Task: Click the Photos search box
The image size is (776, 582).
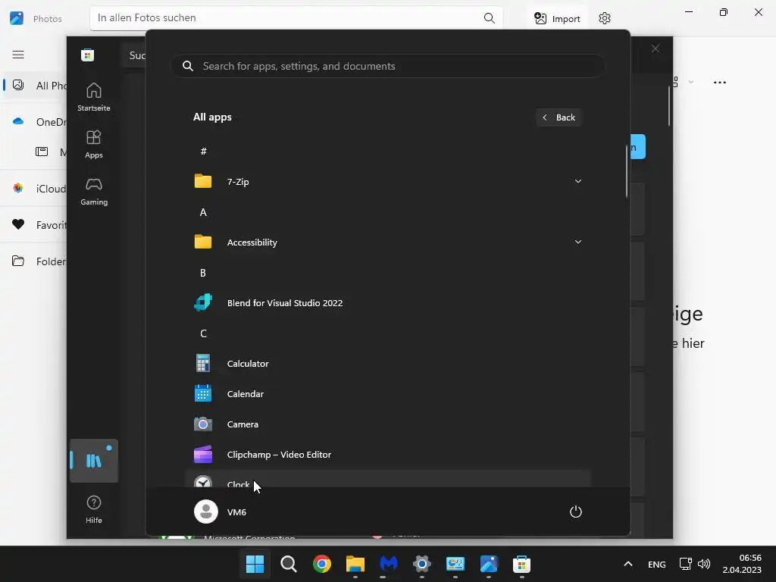Action: tap(296, 18)
